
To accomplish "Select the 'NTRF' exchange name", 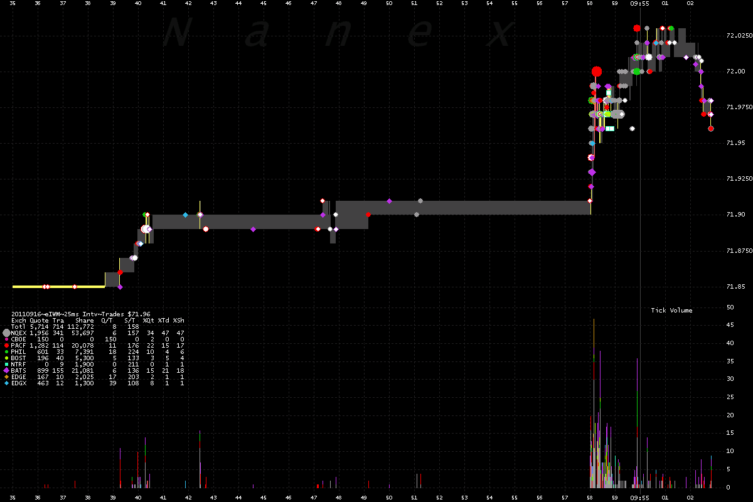I will point(19,364).
